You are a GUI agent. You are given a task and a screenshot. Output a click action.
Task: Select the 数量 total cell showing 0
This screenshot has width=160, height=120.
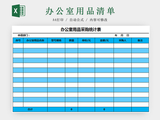[71, 109]
